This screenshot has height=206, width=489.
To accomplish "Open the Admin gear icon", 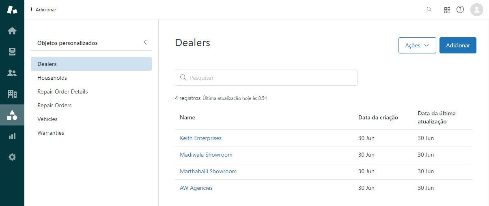I will [x=12, y=157].
